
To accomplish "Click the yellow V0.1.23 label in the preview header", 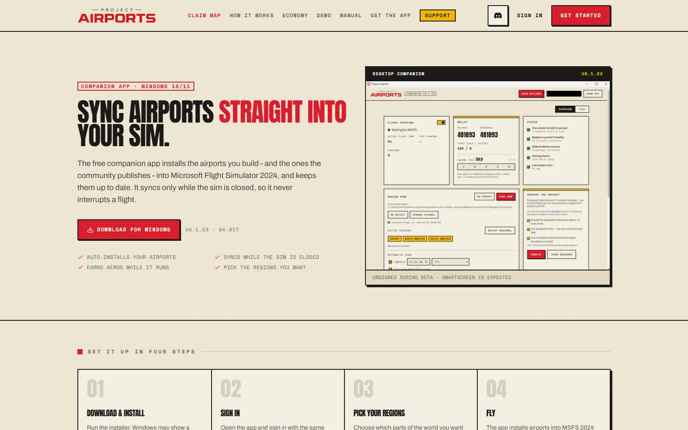I will tap(592, 74).
